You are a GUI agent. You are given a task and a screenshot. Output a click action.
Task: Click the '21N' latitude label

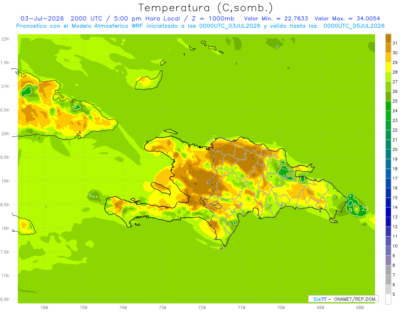[x=5, y=86]
